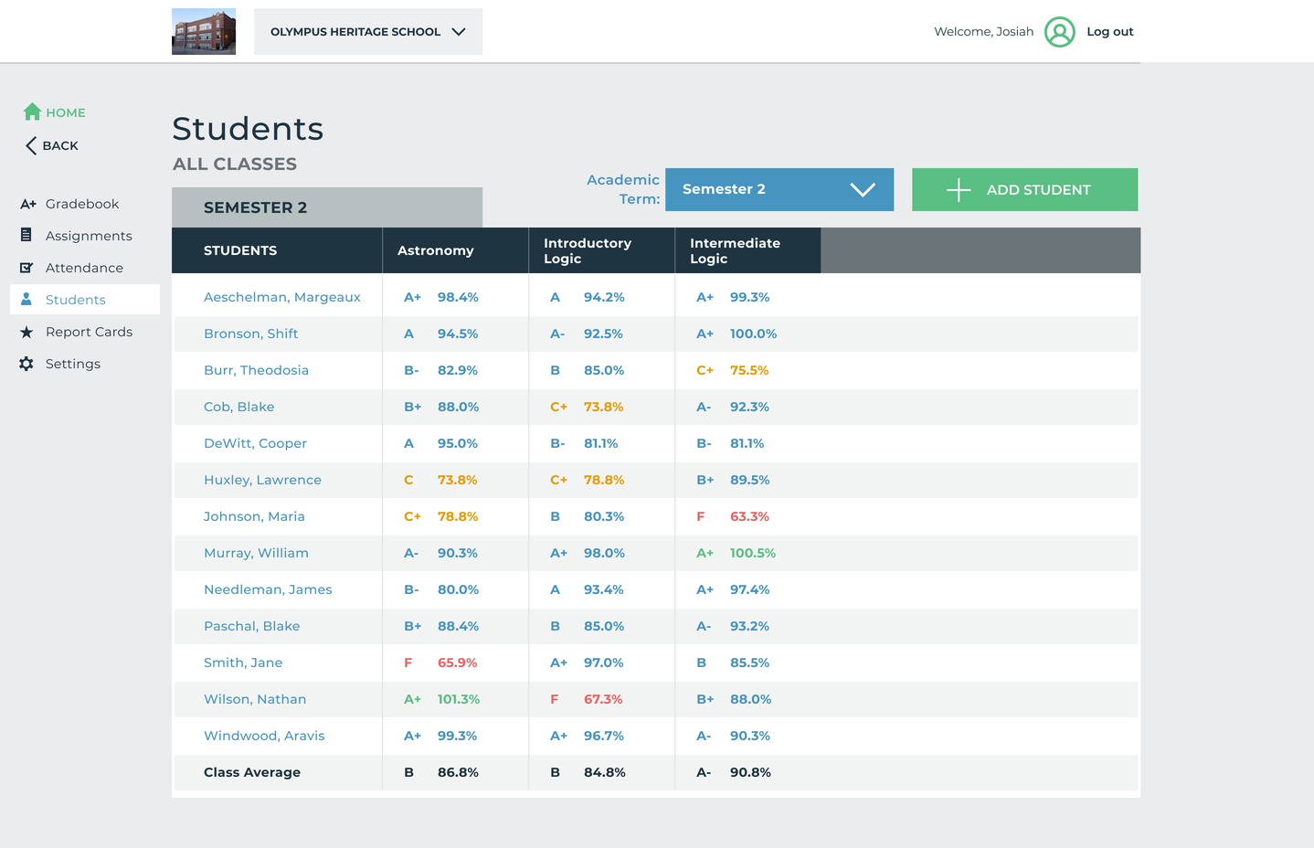Click the Gradebook A+ sidebar icon
1314x848 pixels.
click(x=27, y=204)
